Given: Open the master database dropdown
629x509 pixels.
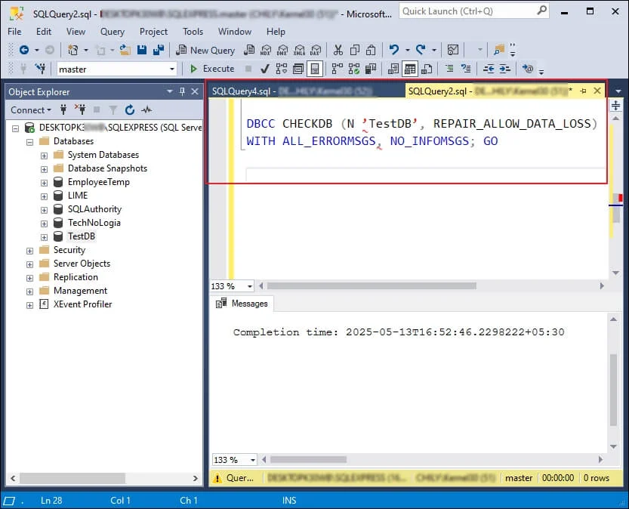Looking at the screenshot, I should tap(172, 69).
